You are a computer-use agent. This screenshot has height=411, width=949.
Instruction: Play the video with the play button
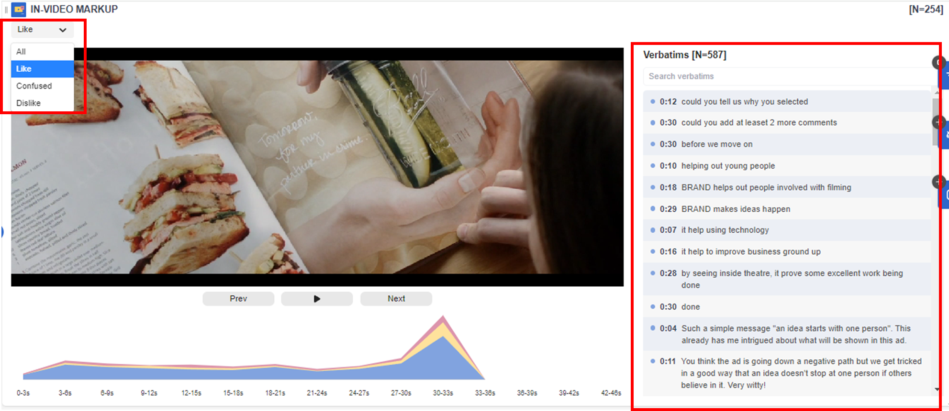(317, 299)
